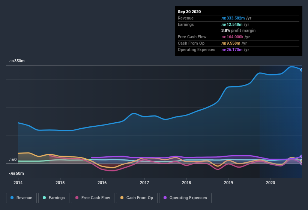Click the purple Operating Expenses endpoint marker

pyautogui.click(x=302, y=156)
